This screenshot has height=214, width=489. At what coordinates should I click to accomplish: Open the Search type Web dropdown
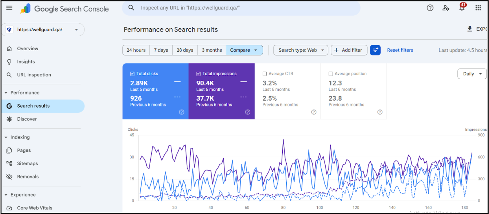[301, 50]
